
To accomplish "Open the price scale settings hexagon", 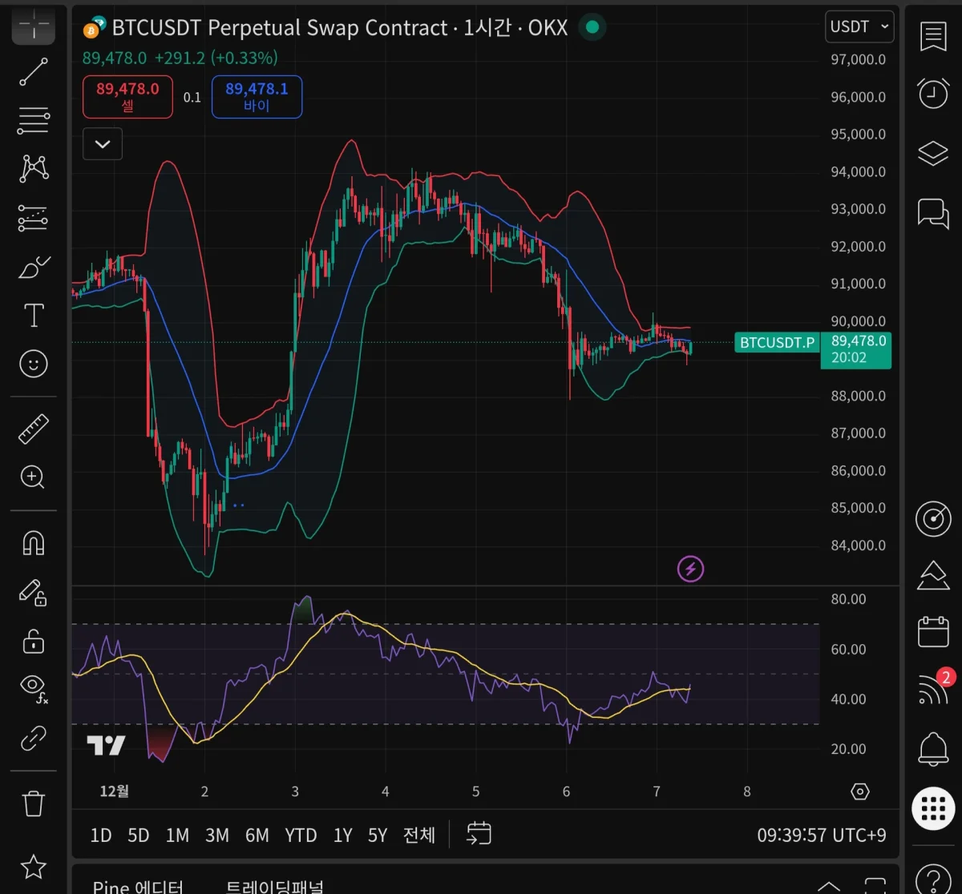I will pyautogui.click(x=860, y=791).
